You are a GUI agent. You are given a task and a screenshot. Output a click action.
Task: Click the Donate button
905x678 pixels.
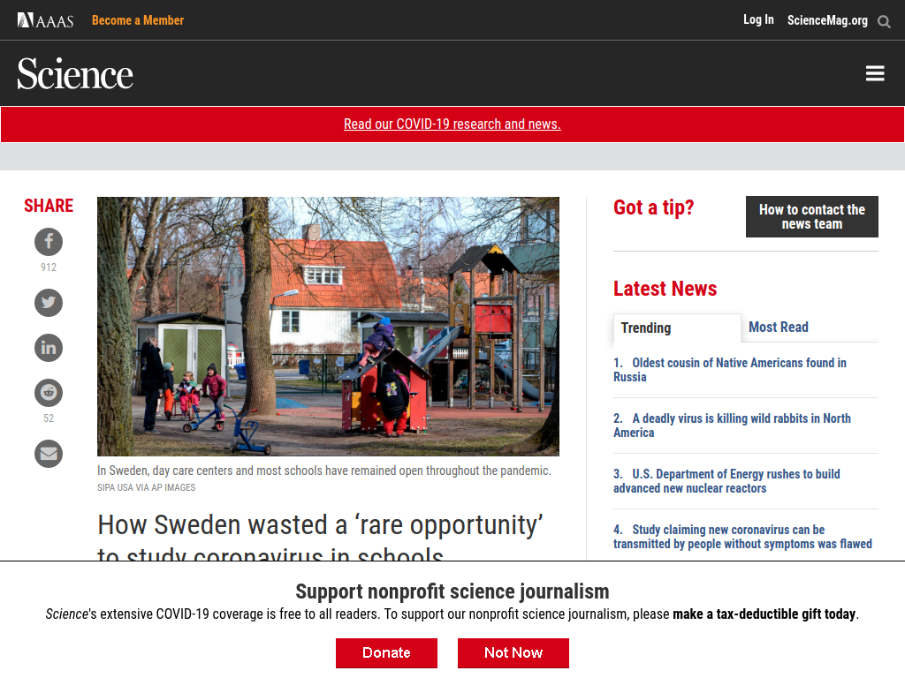pos(387,652)
